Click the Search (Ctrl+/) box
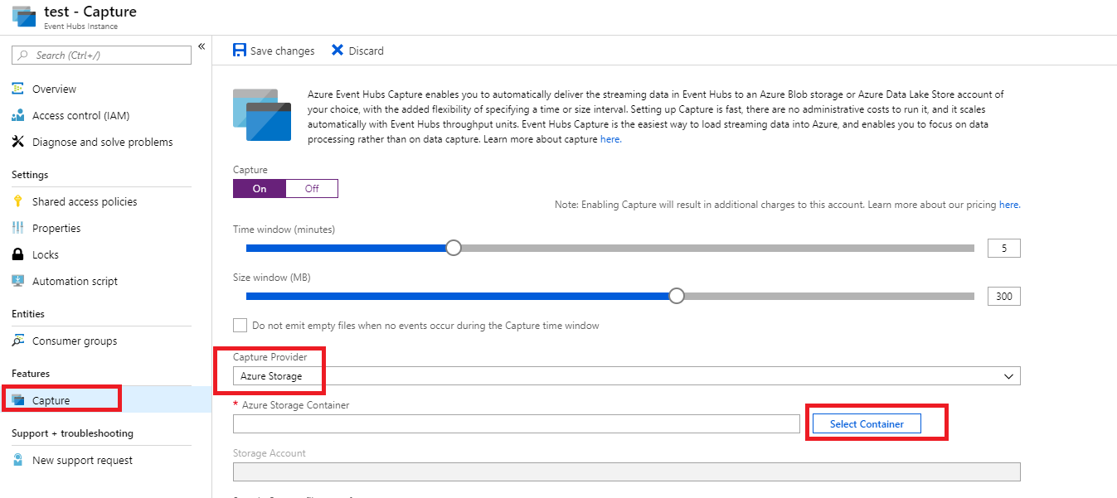Viewport: 1117px width, 498px height. 102,56
